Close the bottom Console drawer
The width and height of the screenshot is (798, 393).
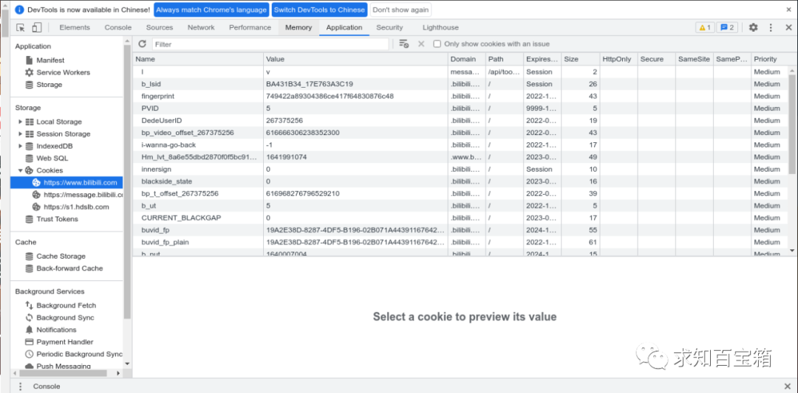pos(788,386)
